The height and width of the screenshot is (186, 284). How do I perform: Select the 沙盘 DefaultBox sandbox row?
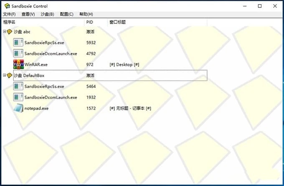coord(110,75)
